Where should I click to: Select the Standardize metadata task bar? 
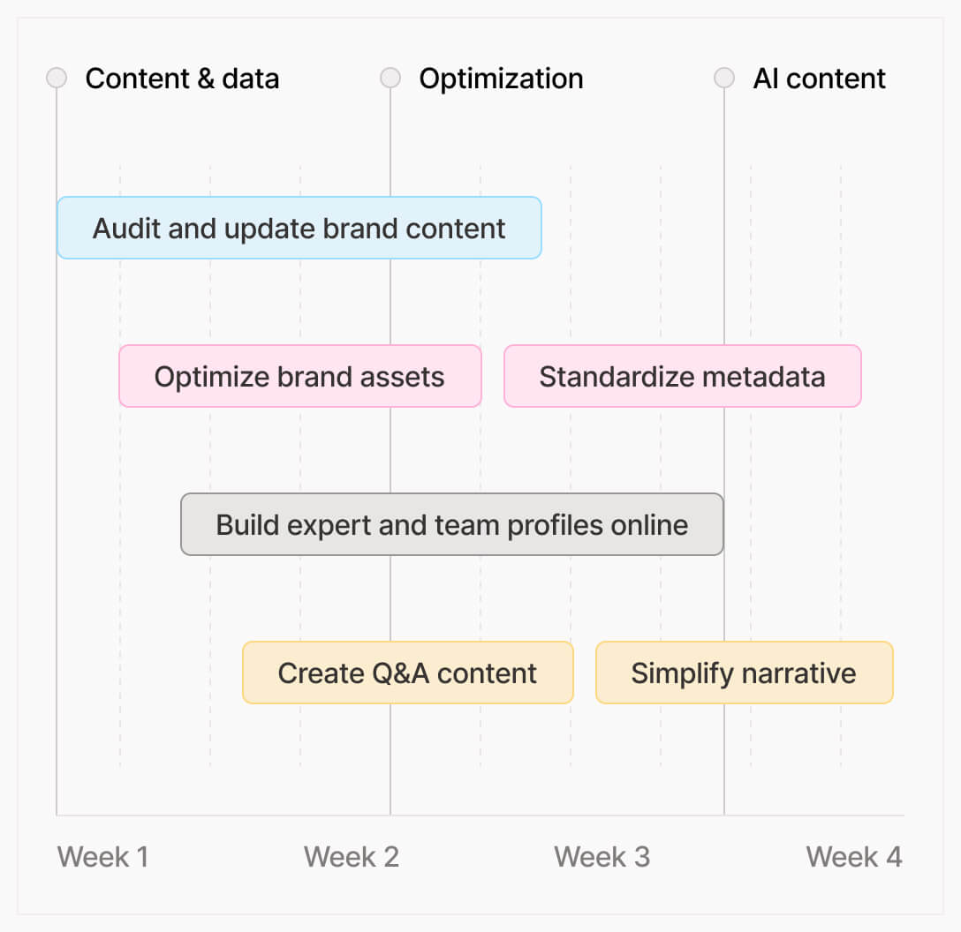[x=682, y=377]
